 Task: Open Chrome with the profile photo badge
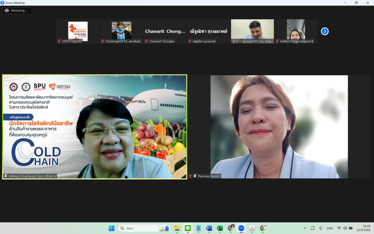pyautogui.click(x=231, y=228)
